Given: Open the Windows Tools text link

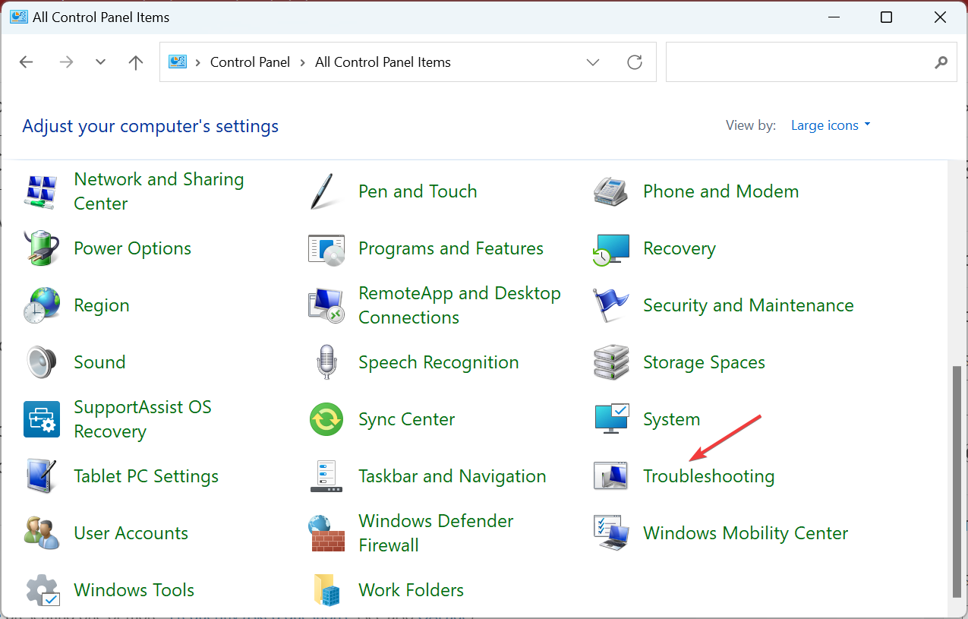Looking at the screenshot, I should tap(134, 590).
